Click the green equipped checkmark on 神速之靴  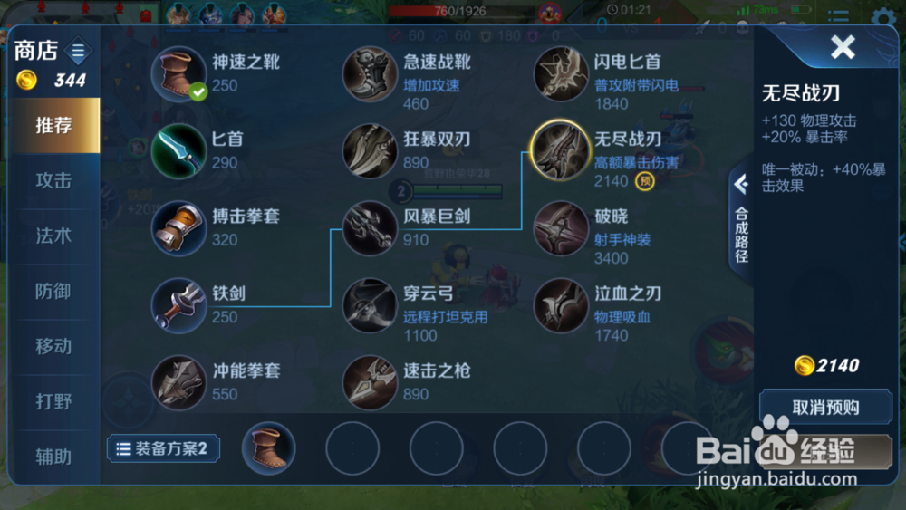point(198,91)
